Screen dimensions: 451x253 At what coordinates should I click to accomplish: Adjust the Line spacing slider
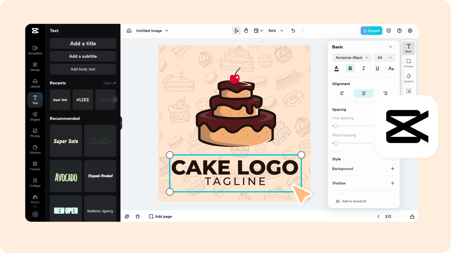point(335,126)
